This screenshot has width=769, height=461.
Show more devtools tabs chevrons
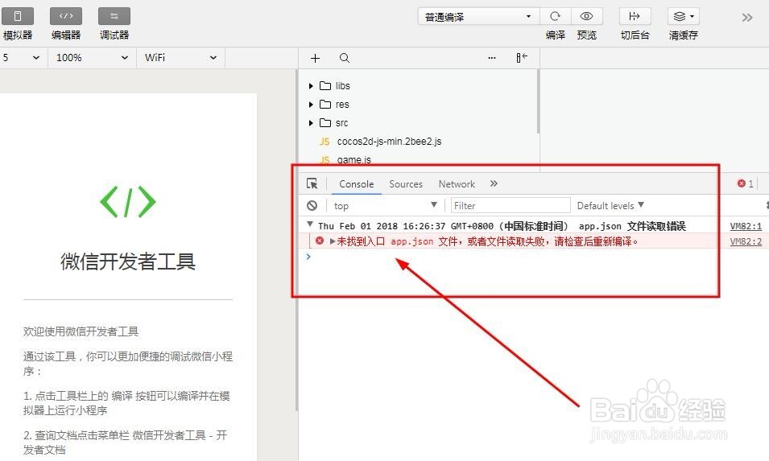(494, 183)
